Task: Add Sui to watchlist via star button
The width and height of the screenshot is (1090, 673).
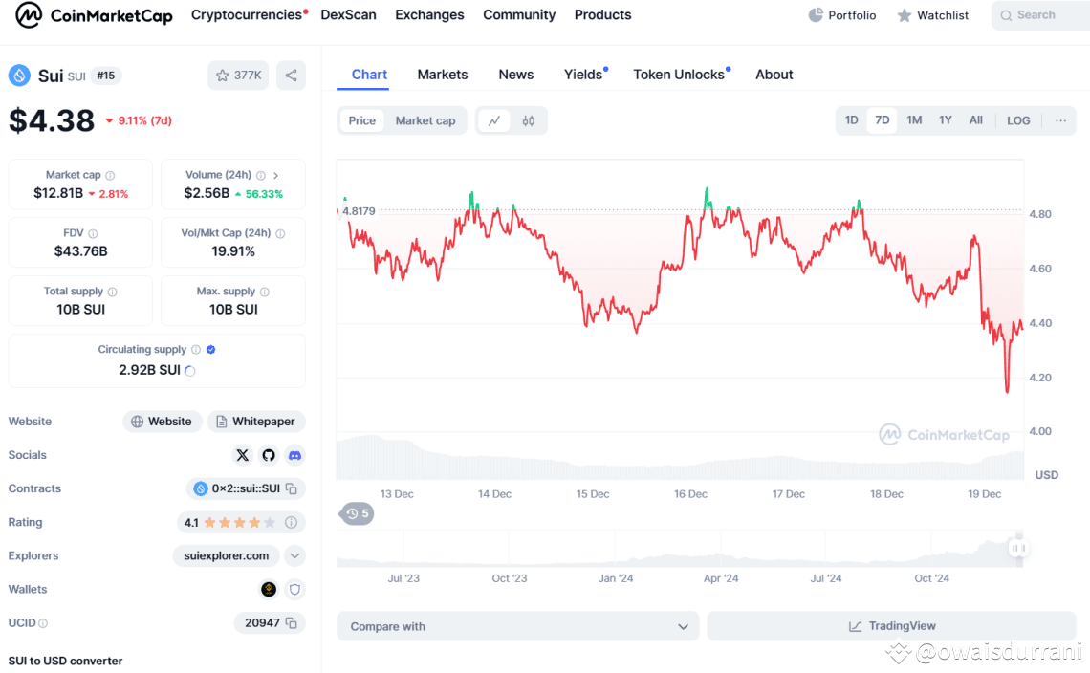Action: click(238, 76)
